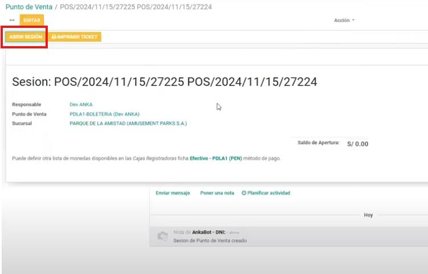Click the arrows icon left of EDITAR

pyautogui.click(x=12, y=20)
